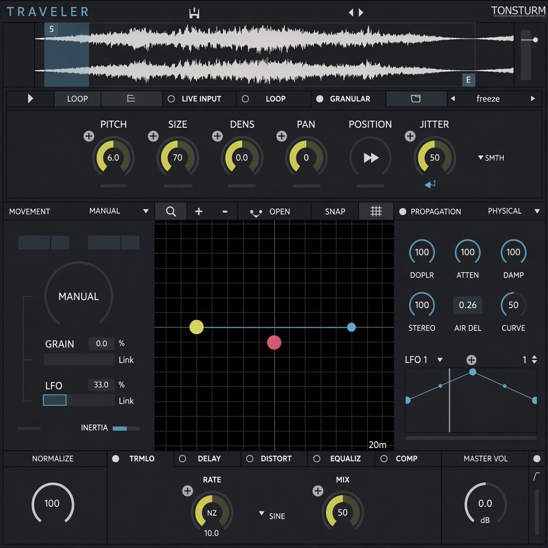Open the folder browser icon button
The image size is (548, 548).
point(415,98)
